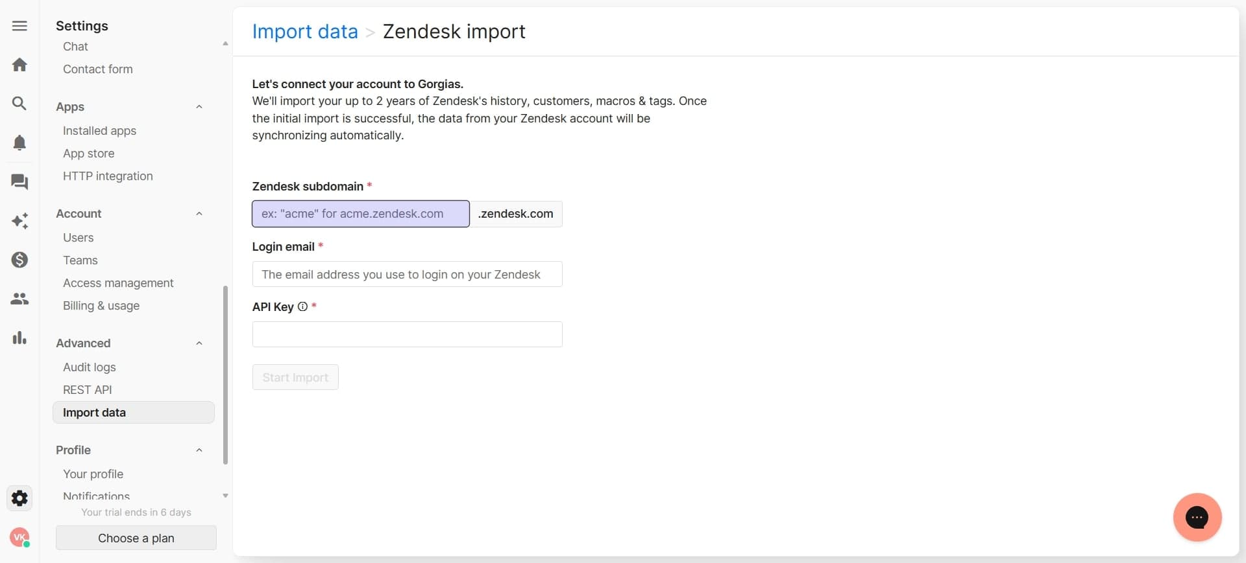Open HTTP integration settings
The width and height of the screenshot is (1246, 563).
(108, 176)
